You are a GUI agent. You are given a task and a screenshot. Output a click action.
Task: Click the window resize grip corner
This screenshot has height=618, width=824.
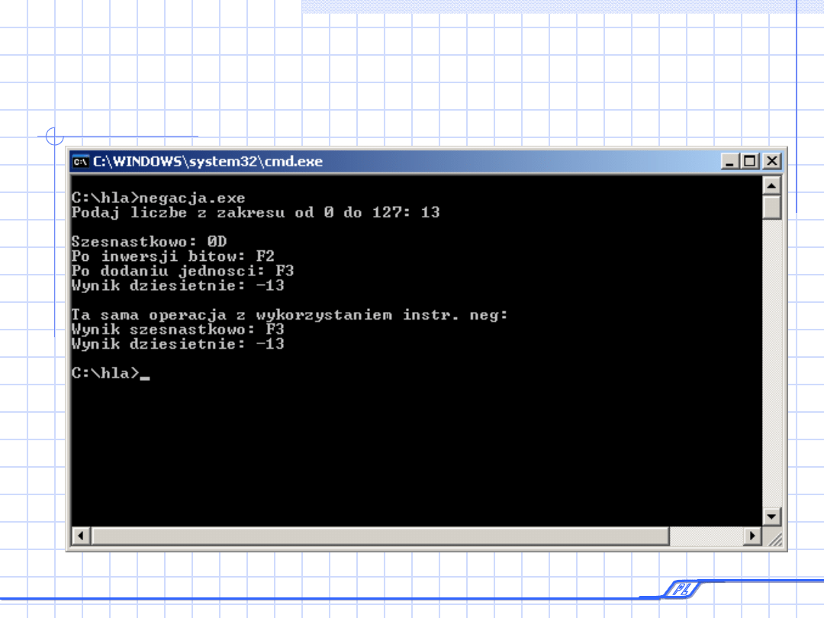coord(773,537)
